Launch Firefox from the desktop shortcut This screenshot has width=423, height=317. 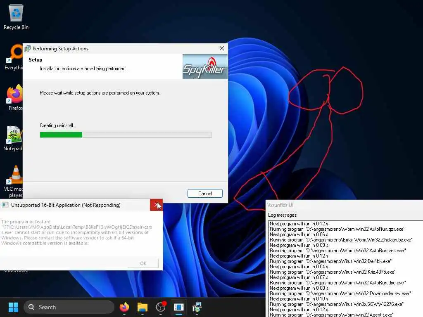coord(14,97)
